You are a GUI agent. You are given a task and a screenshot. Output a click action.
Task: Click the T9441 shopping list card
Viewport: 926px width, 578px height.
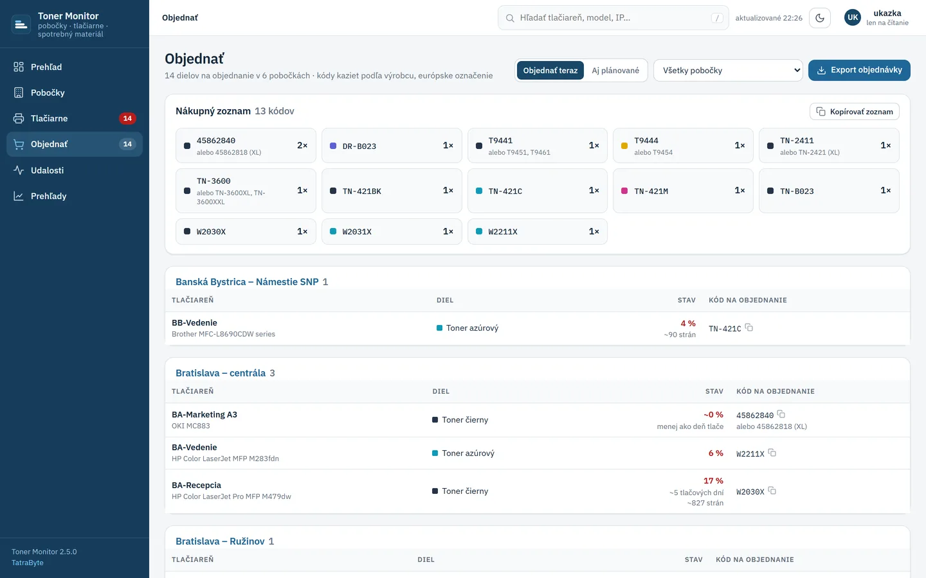point(538,146)
